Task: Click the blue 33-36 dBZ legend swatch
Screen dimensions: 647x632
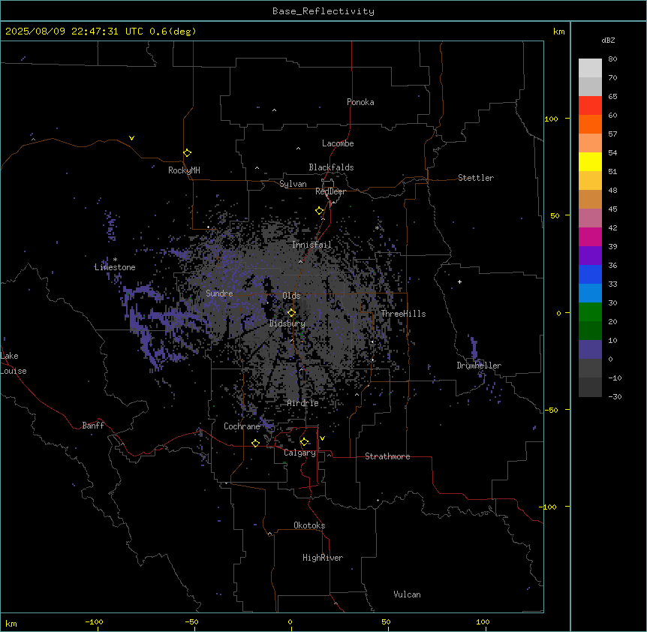Action: (x=590, y=275)
